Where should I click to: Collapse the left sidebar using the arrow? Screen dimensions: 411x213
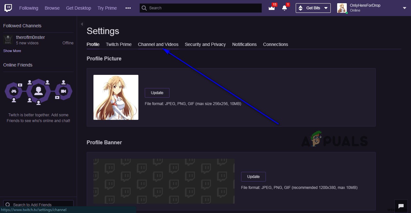click(82, 24)
